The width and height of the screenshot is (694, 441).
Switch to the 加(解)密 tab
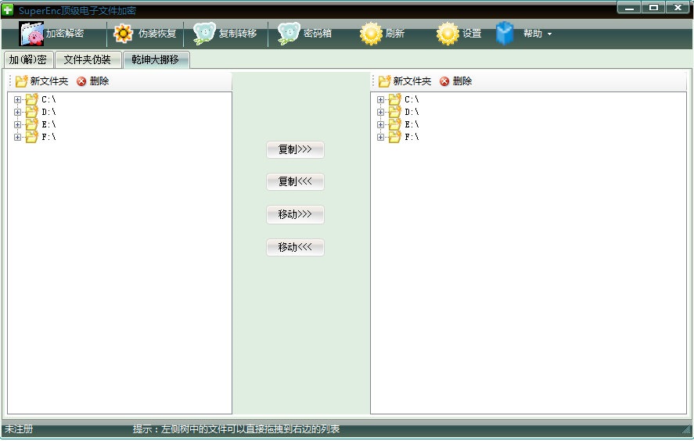28,59
